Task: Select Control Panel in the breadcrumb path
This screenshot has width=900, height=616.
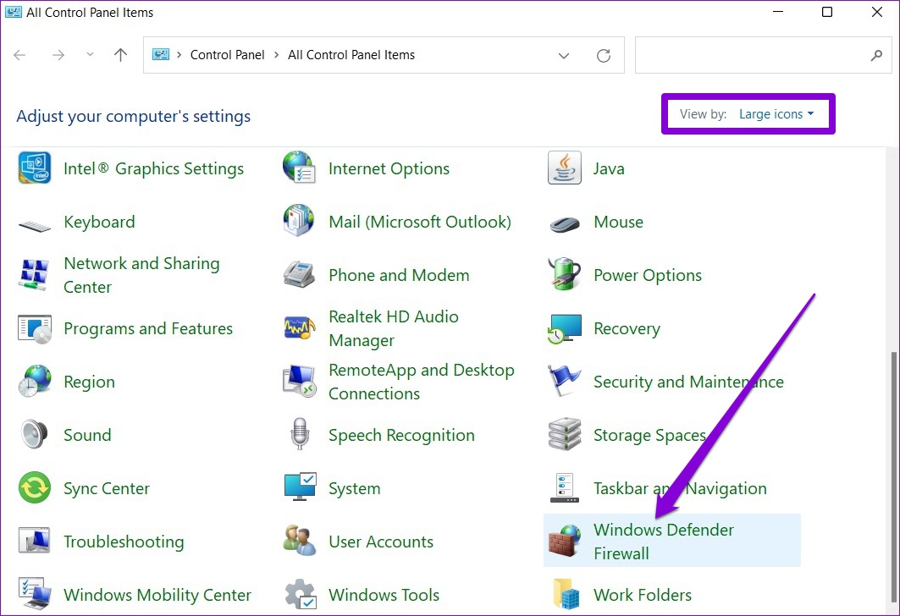Action: [227, 55]
